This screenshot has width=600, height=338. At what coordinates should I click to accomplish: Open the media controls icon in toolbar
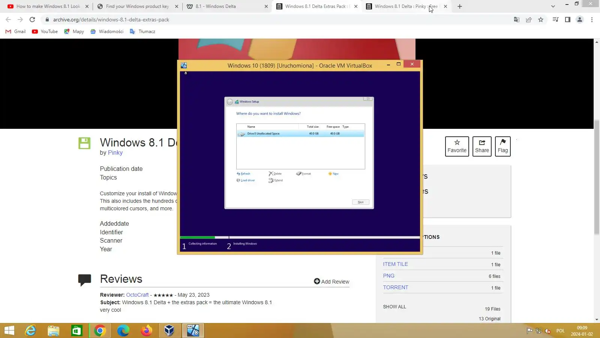pos(556,20)
